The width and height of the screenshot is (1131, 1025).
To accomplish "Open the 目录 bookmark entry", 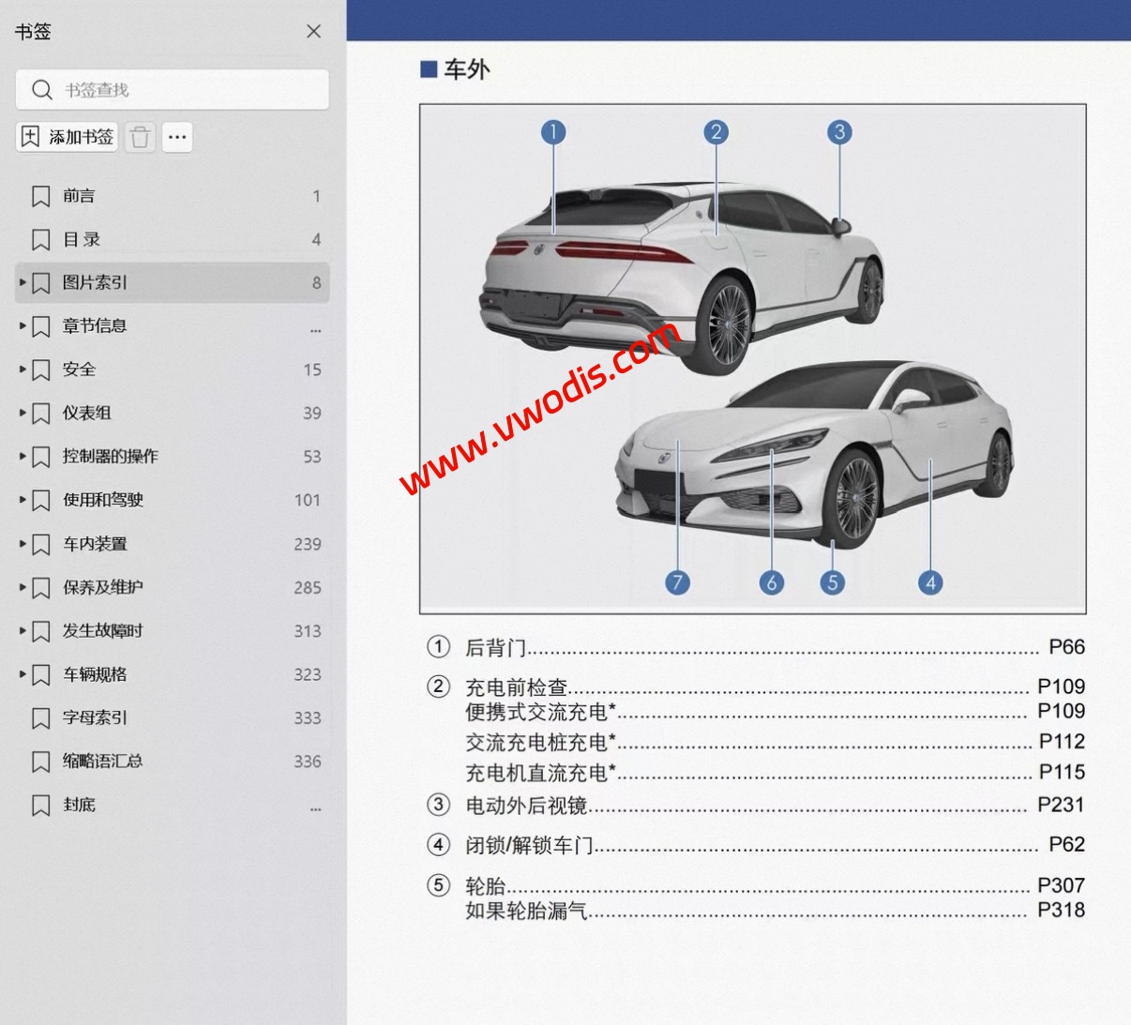I will 75,239.
